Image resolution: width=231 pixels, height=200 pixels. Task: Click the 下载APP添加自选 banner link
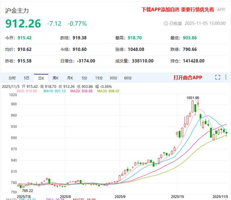(x=178, y=10)
